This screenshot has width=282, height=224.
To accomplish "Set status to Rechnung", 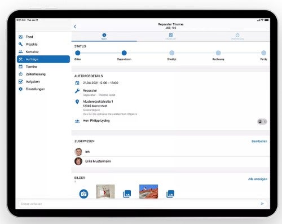I will pos(218,53).
